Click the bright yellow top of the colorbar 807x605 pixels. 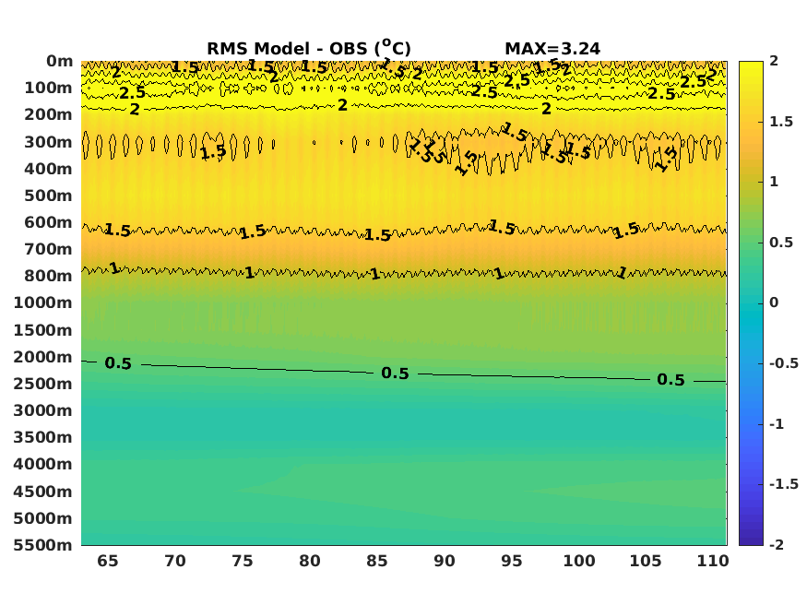coord(751,69)
